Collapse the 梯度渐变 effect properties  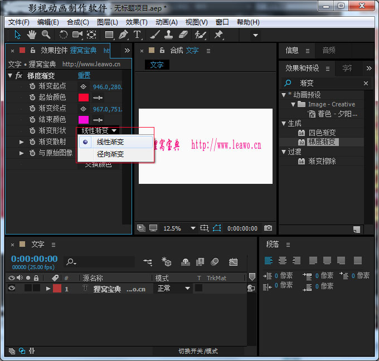(10, 76)
